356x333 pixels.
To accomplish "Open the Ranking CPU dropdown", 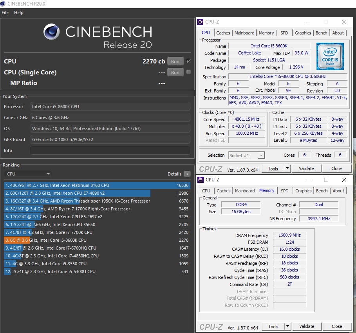I will coord(28,174).
